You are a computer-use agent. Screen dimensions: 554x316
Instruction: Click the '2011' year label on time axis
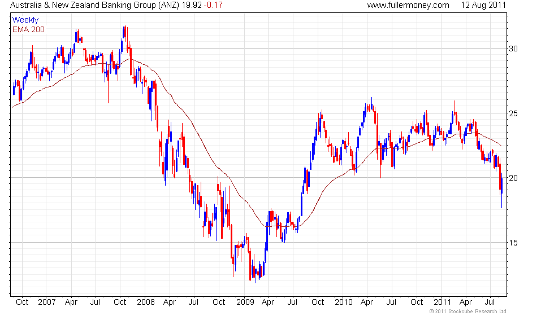[442, 302]
